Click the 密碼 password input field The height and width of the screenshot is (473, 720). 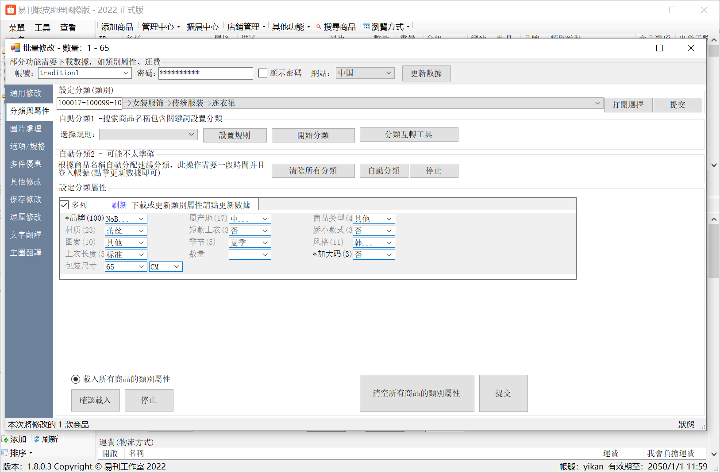click(x=205, y=73)
